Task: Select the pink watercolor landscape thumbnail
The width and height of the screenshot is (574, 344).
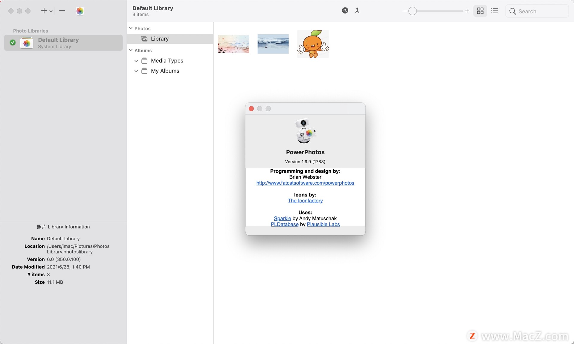Action: click(233, 44)
